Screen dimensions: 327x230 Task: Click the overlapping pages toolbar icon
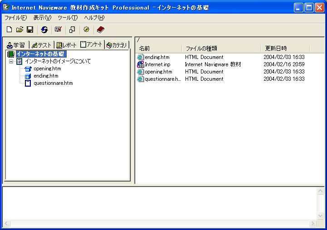point(72,29)
